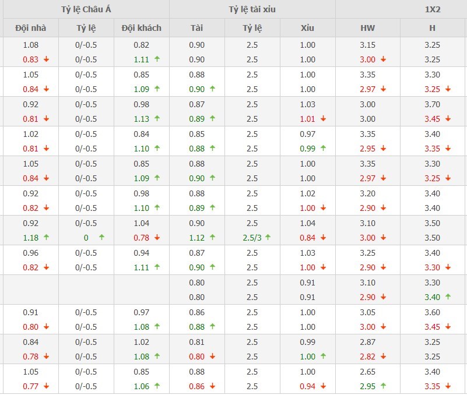Viewport: 467px width, 395px height.
Task: Click the Đội nhà column header
Action: pos(30,28)
